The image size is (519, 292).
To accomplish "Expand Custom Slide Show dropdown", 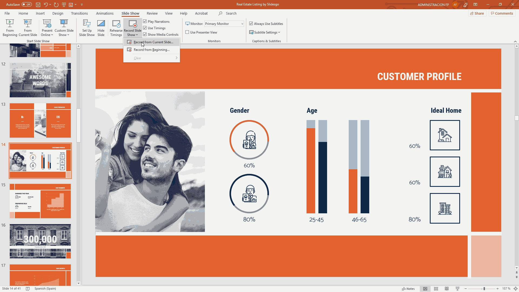I will (x=64, y=32).
